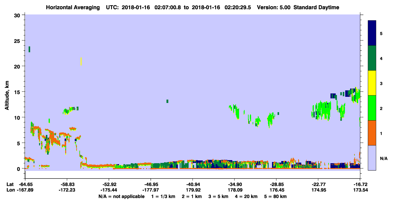Click the 'Lat' row label
This screenshot has height=205, width=400.
[10, 184]
